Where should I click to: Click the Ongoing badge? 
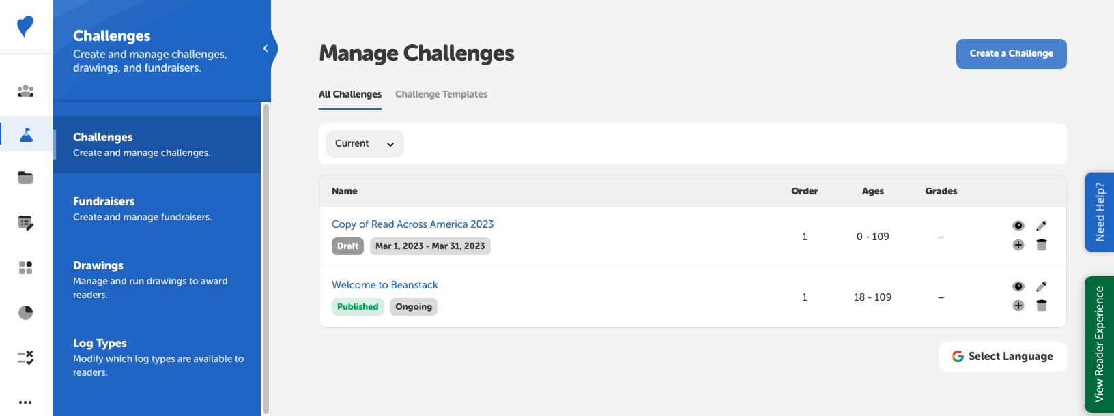414,307
